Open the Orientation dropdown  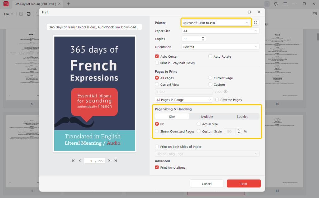220,46
